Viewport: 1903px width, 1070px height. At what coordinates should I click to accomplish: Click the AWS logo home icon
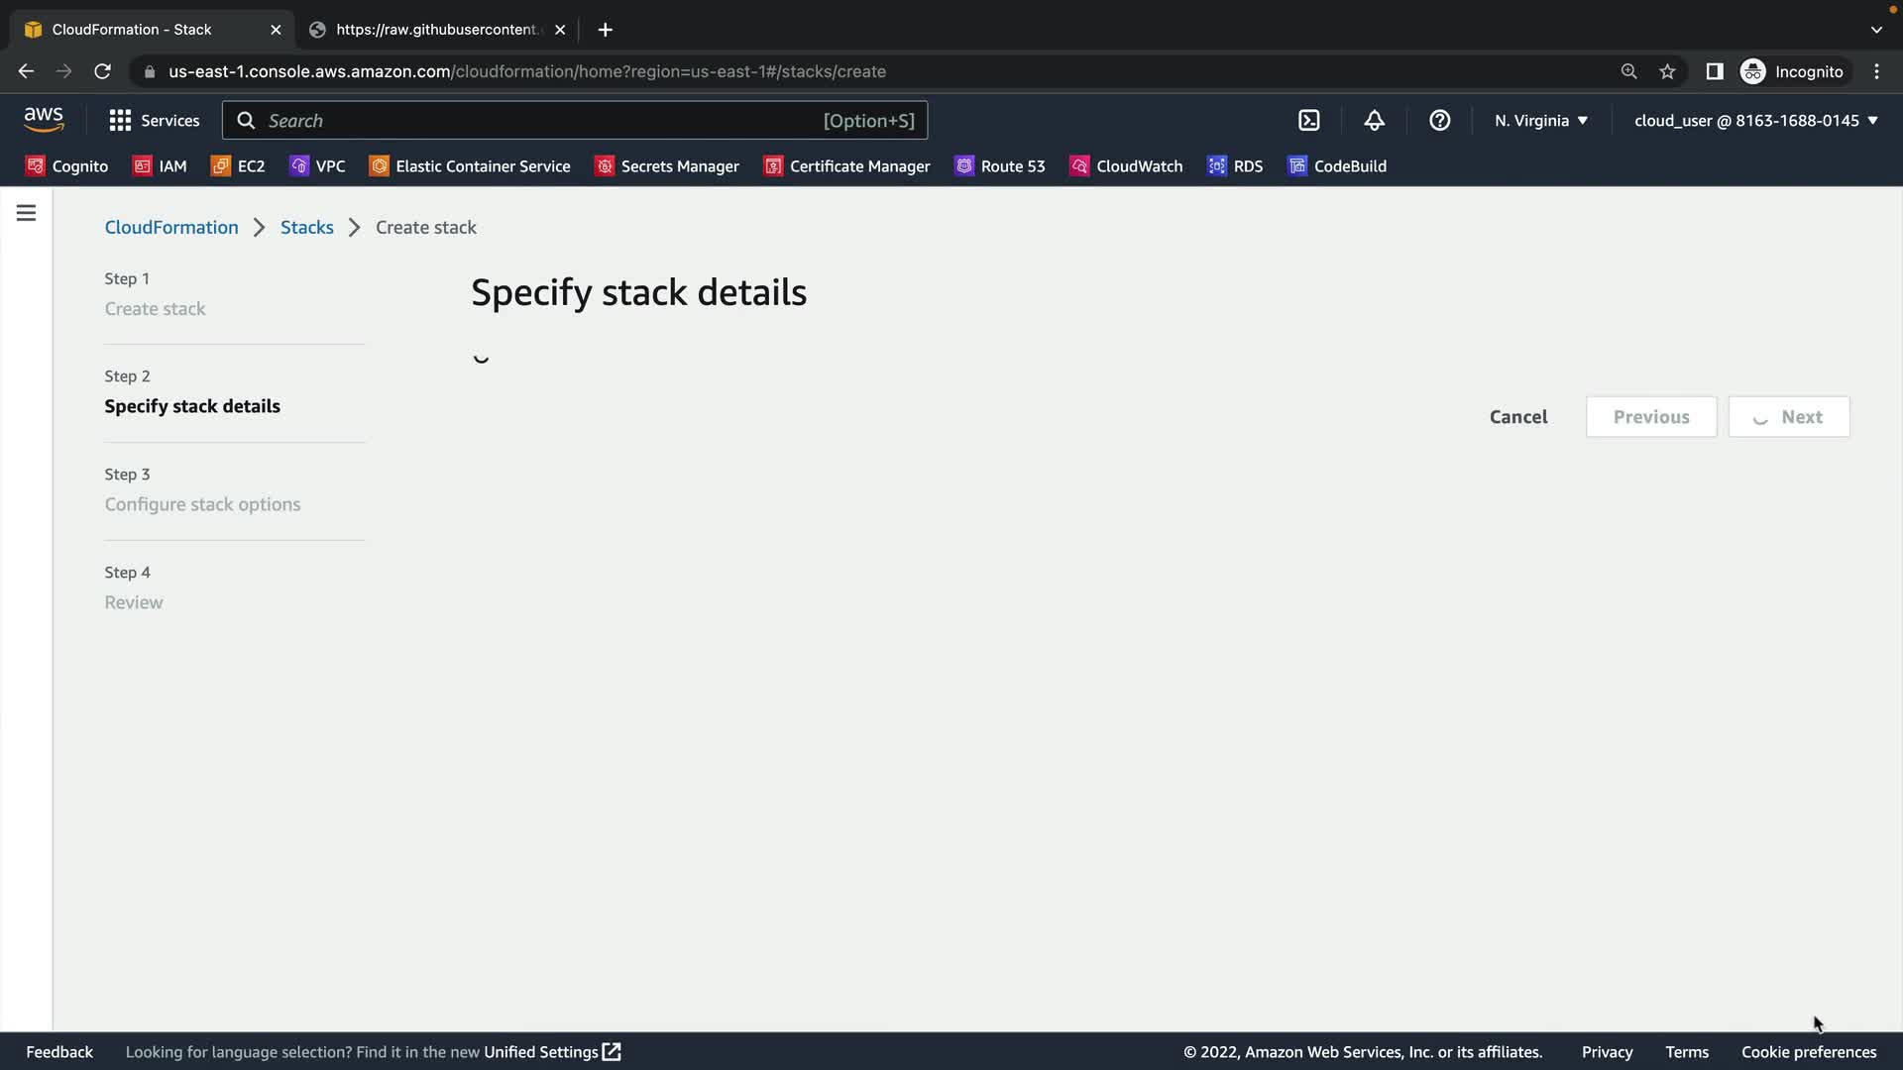44,120
